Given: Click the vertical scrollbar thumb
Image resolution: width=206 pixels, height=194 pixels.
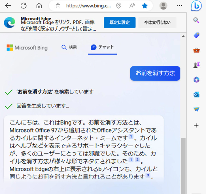Looking at the screenshot, I should tap(183, 166).
